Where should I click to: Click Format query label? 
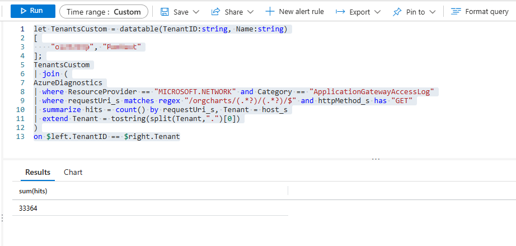487,12
